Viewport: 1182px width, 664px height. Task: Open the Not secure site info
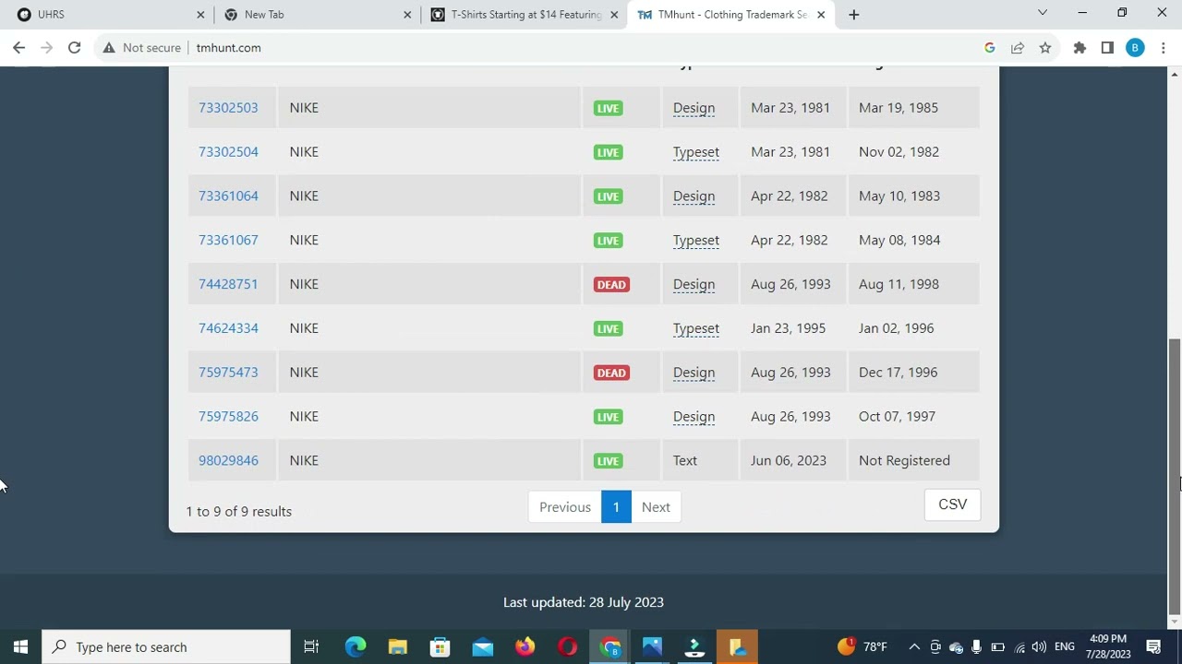coord(141,48)
